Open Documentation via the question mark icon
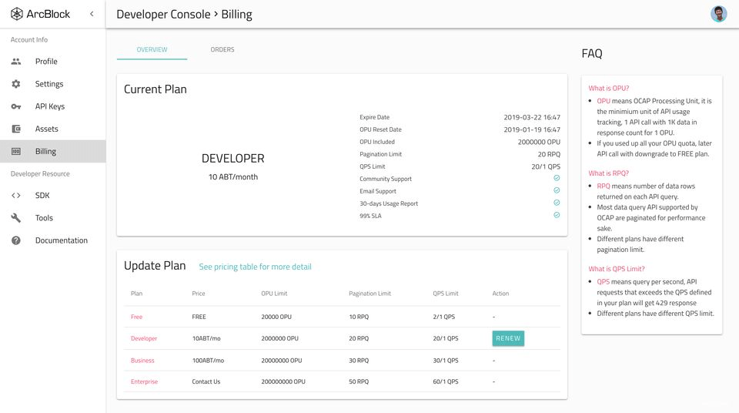Viewport: 739px width, 413px height. (x=16, y=240)
